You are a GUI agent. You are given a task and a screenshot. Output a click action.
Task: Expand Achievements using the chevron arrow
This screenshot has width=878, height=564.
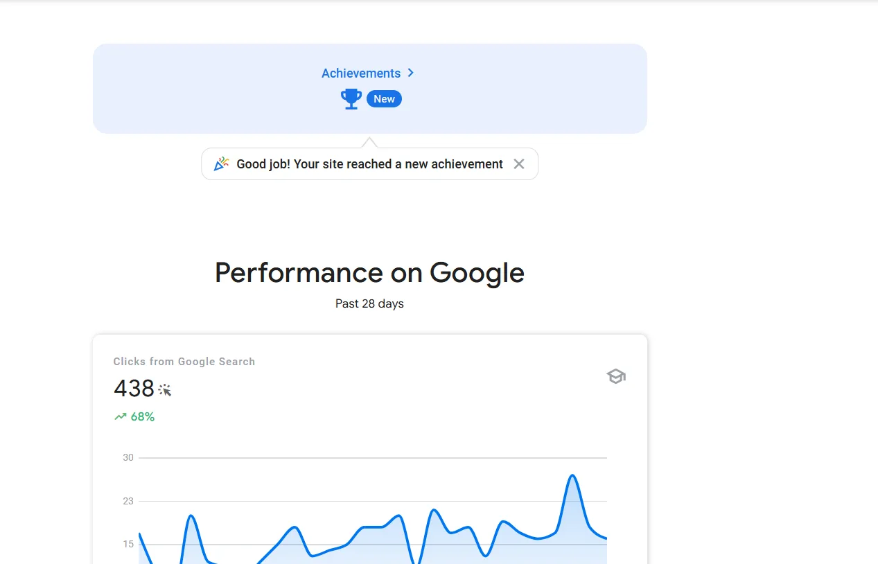(x=410, y=73)
